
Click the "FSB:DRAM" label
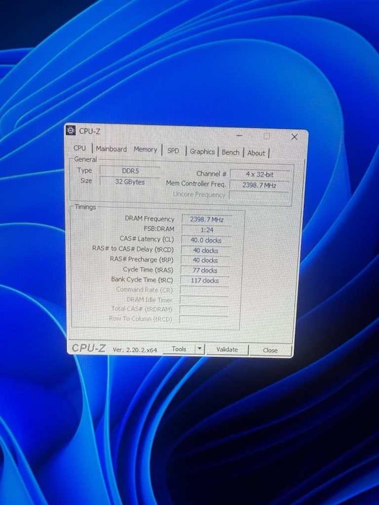point(159,229)
